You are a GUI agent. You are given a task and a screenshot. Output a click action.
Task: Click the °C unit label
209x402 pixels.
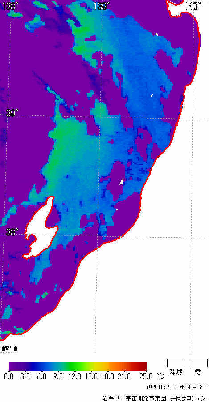coord(160,376)
